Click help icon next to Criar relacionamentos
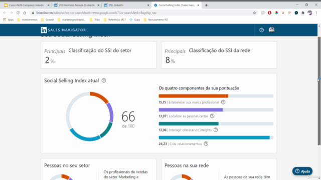 (x=206, y=143)
